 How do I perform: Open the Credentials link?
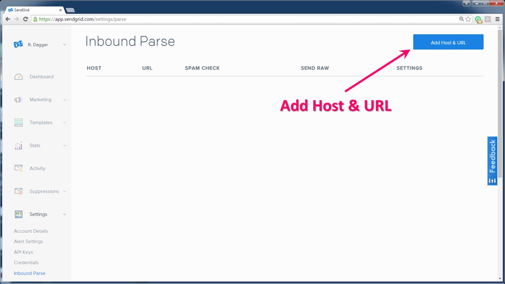pyautogui.click(x=26, y=263)
